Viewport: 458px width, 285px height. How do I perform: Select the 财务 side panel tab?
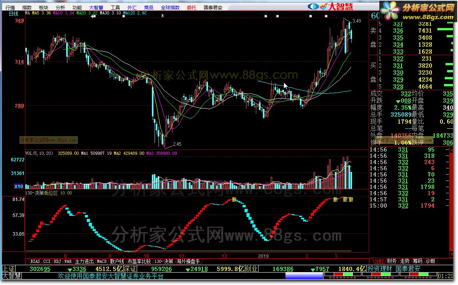pyautogui.click(x=392, y=261)
